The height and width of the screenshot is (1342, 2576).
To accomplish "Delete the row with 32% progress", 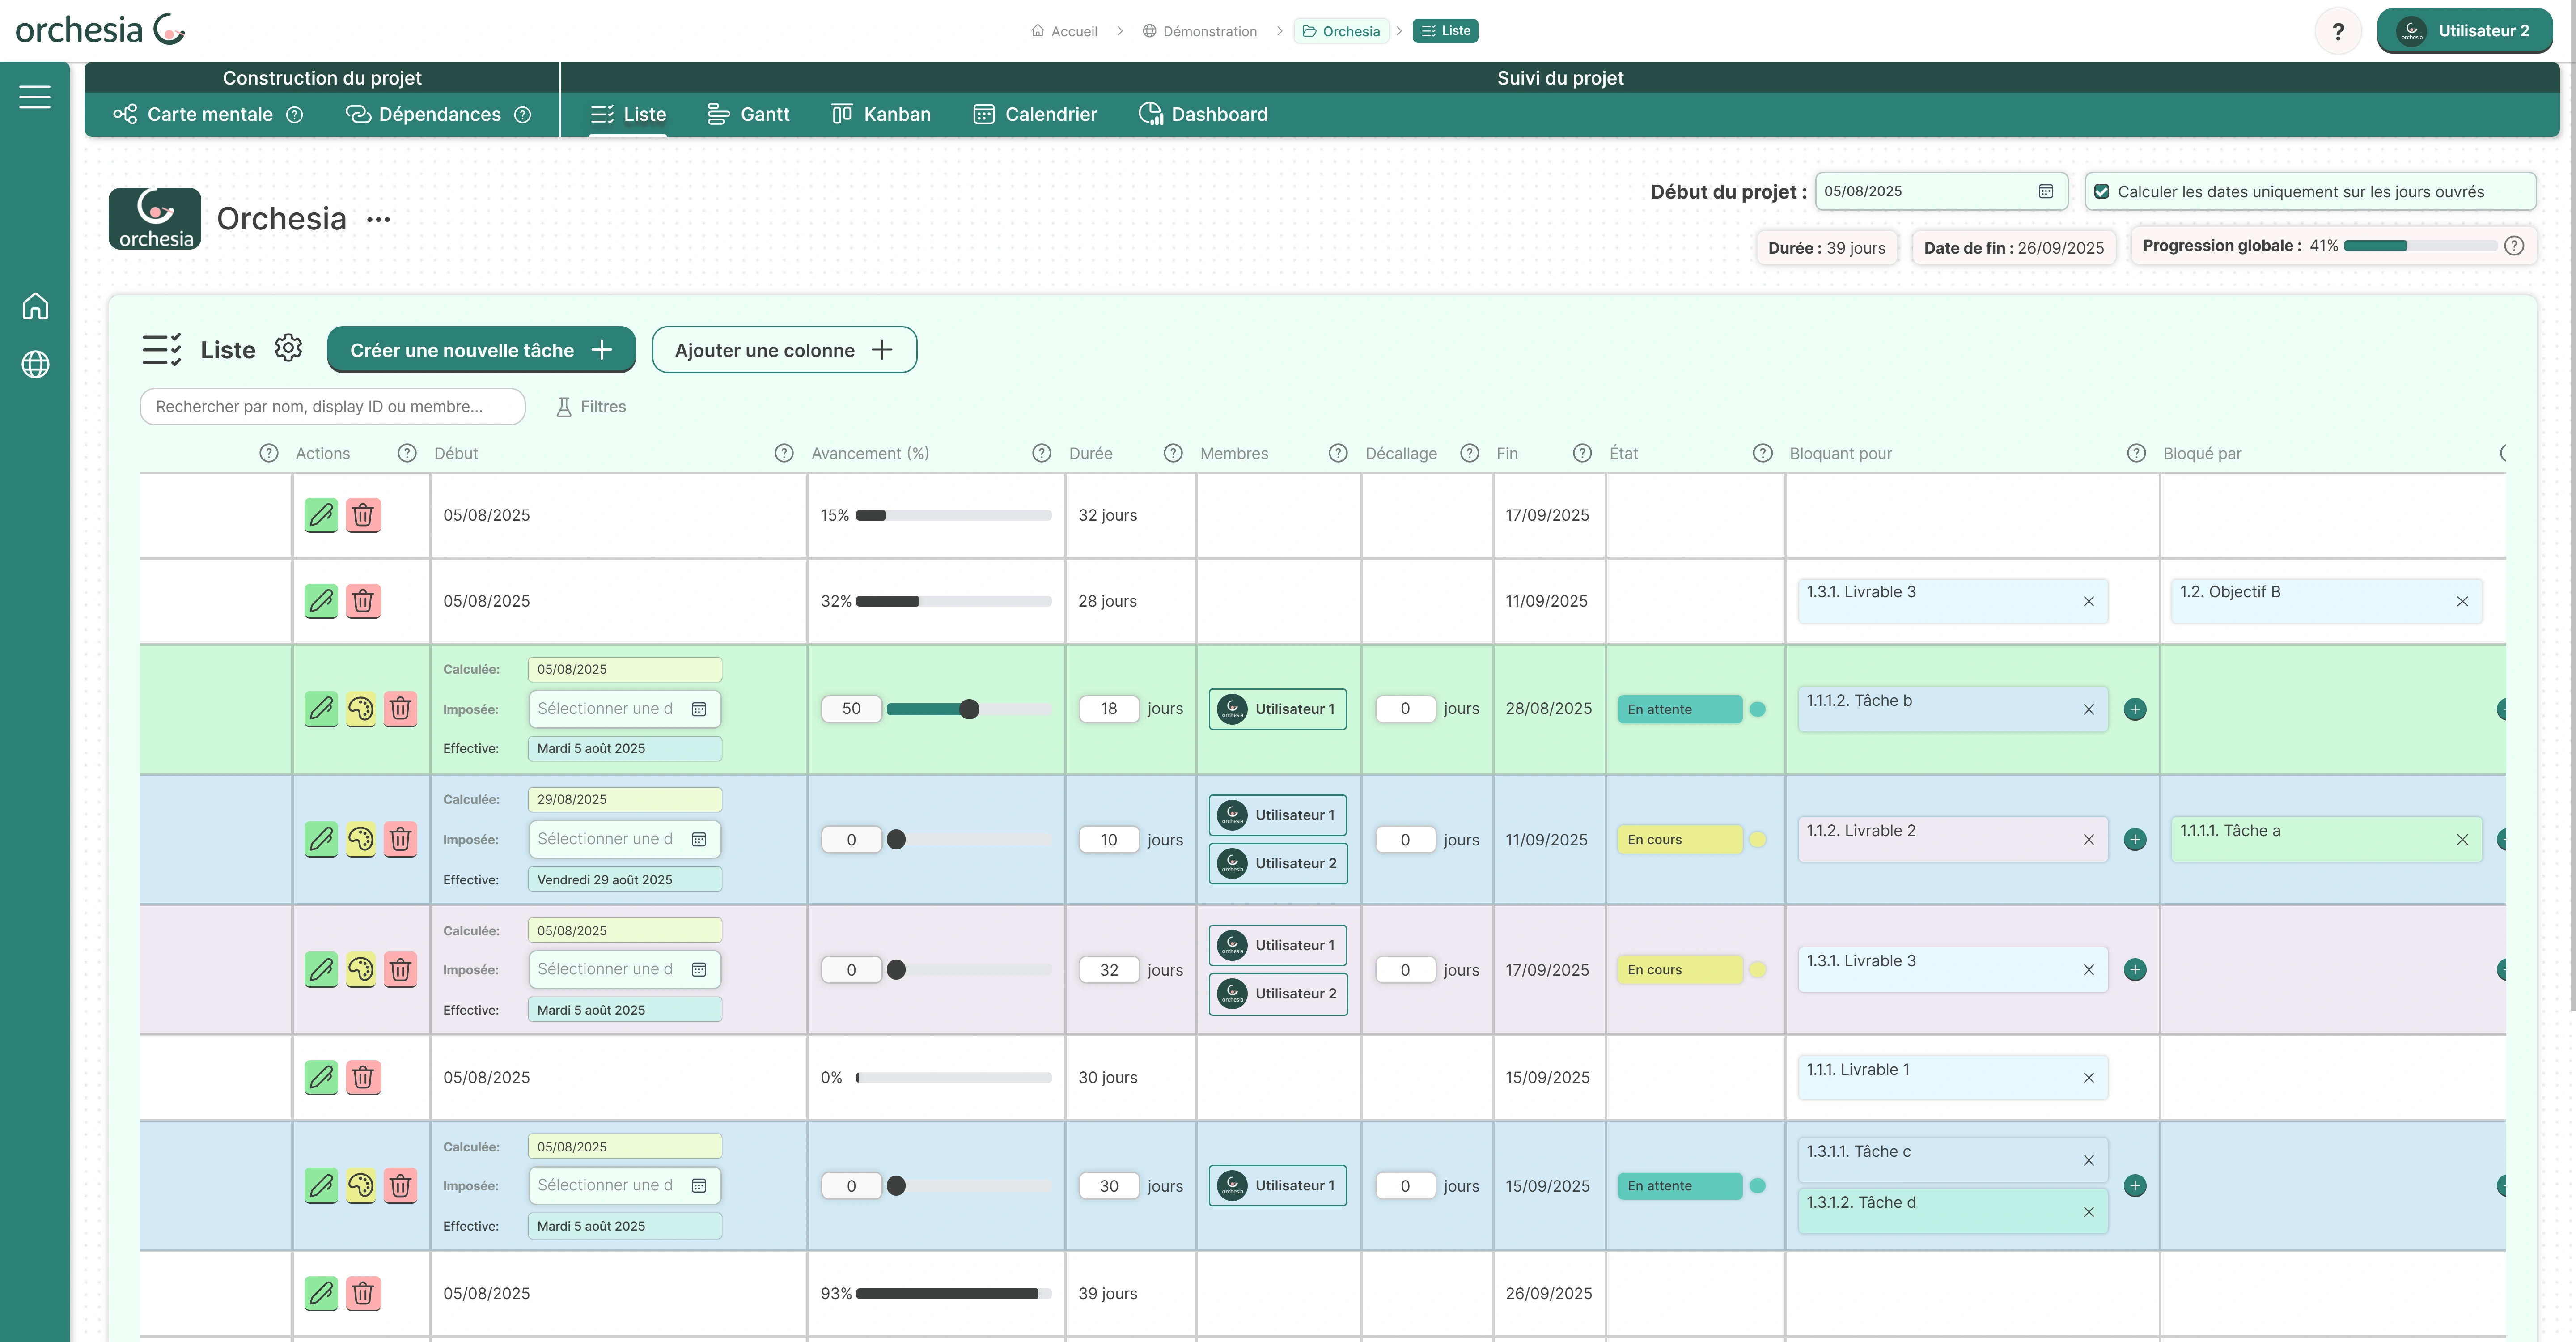I will coord(363,601).
